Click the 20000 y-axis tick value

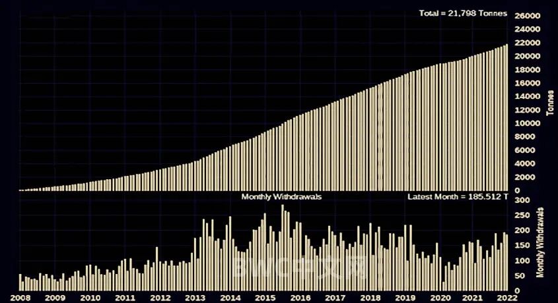pyautogui.click(x=527, y=57)
